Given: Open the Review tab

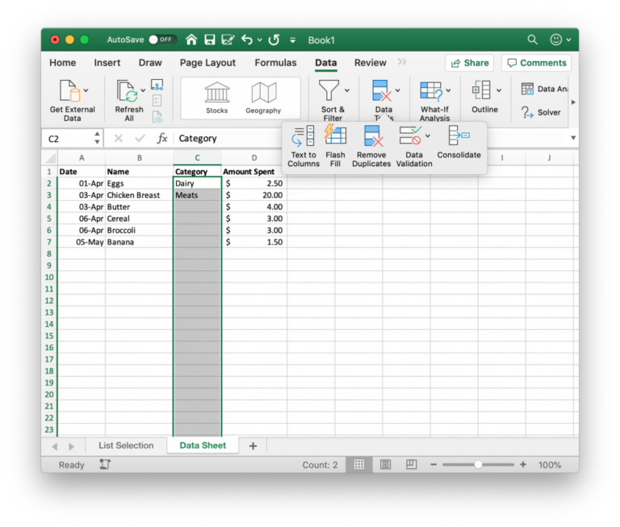Looking at the screenshot, I should point(370,63).
